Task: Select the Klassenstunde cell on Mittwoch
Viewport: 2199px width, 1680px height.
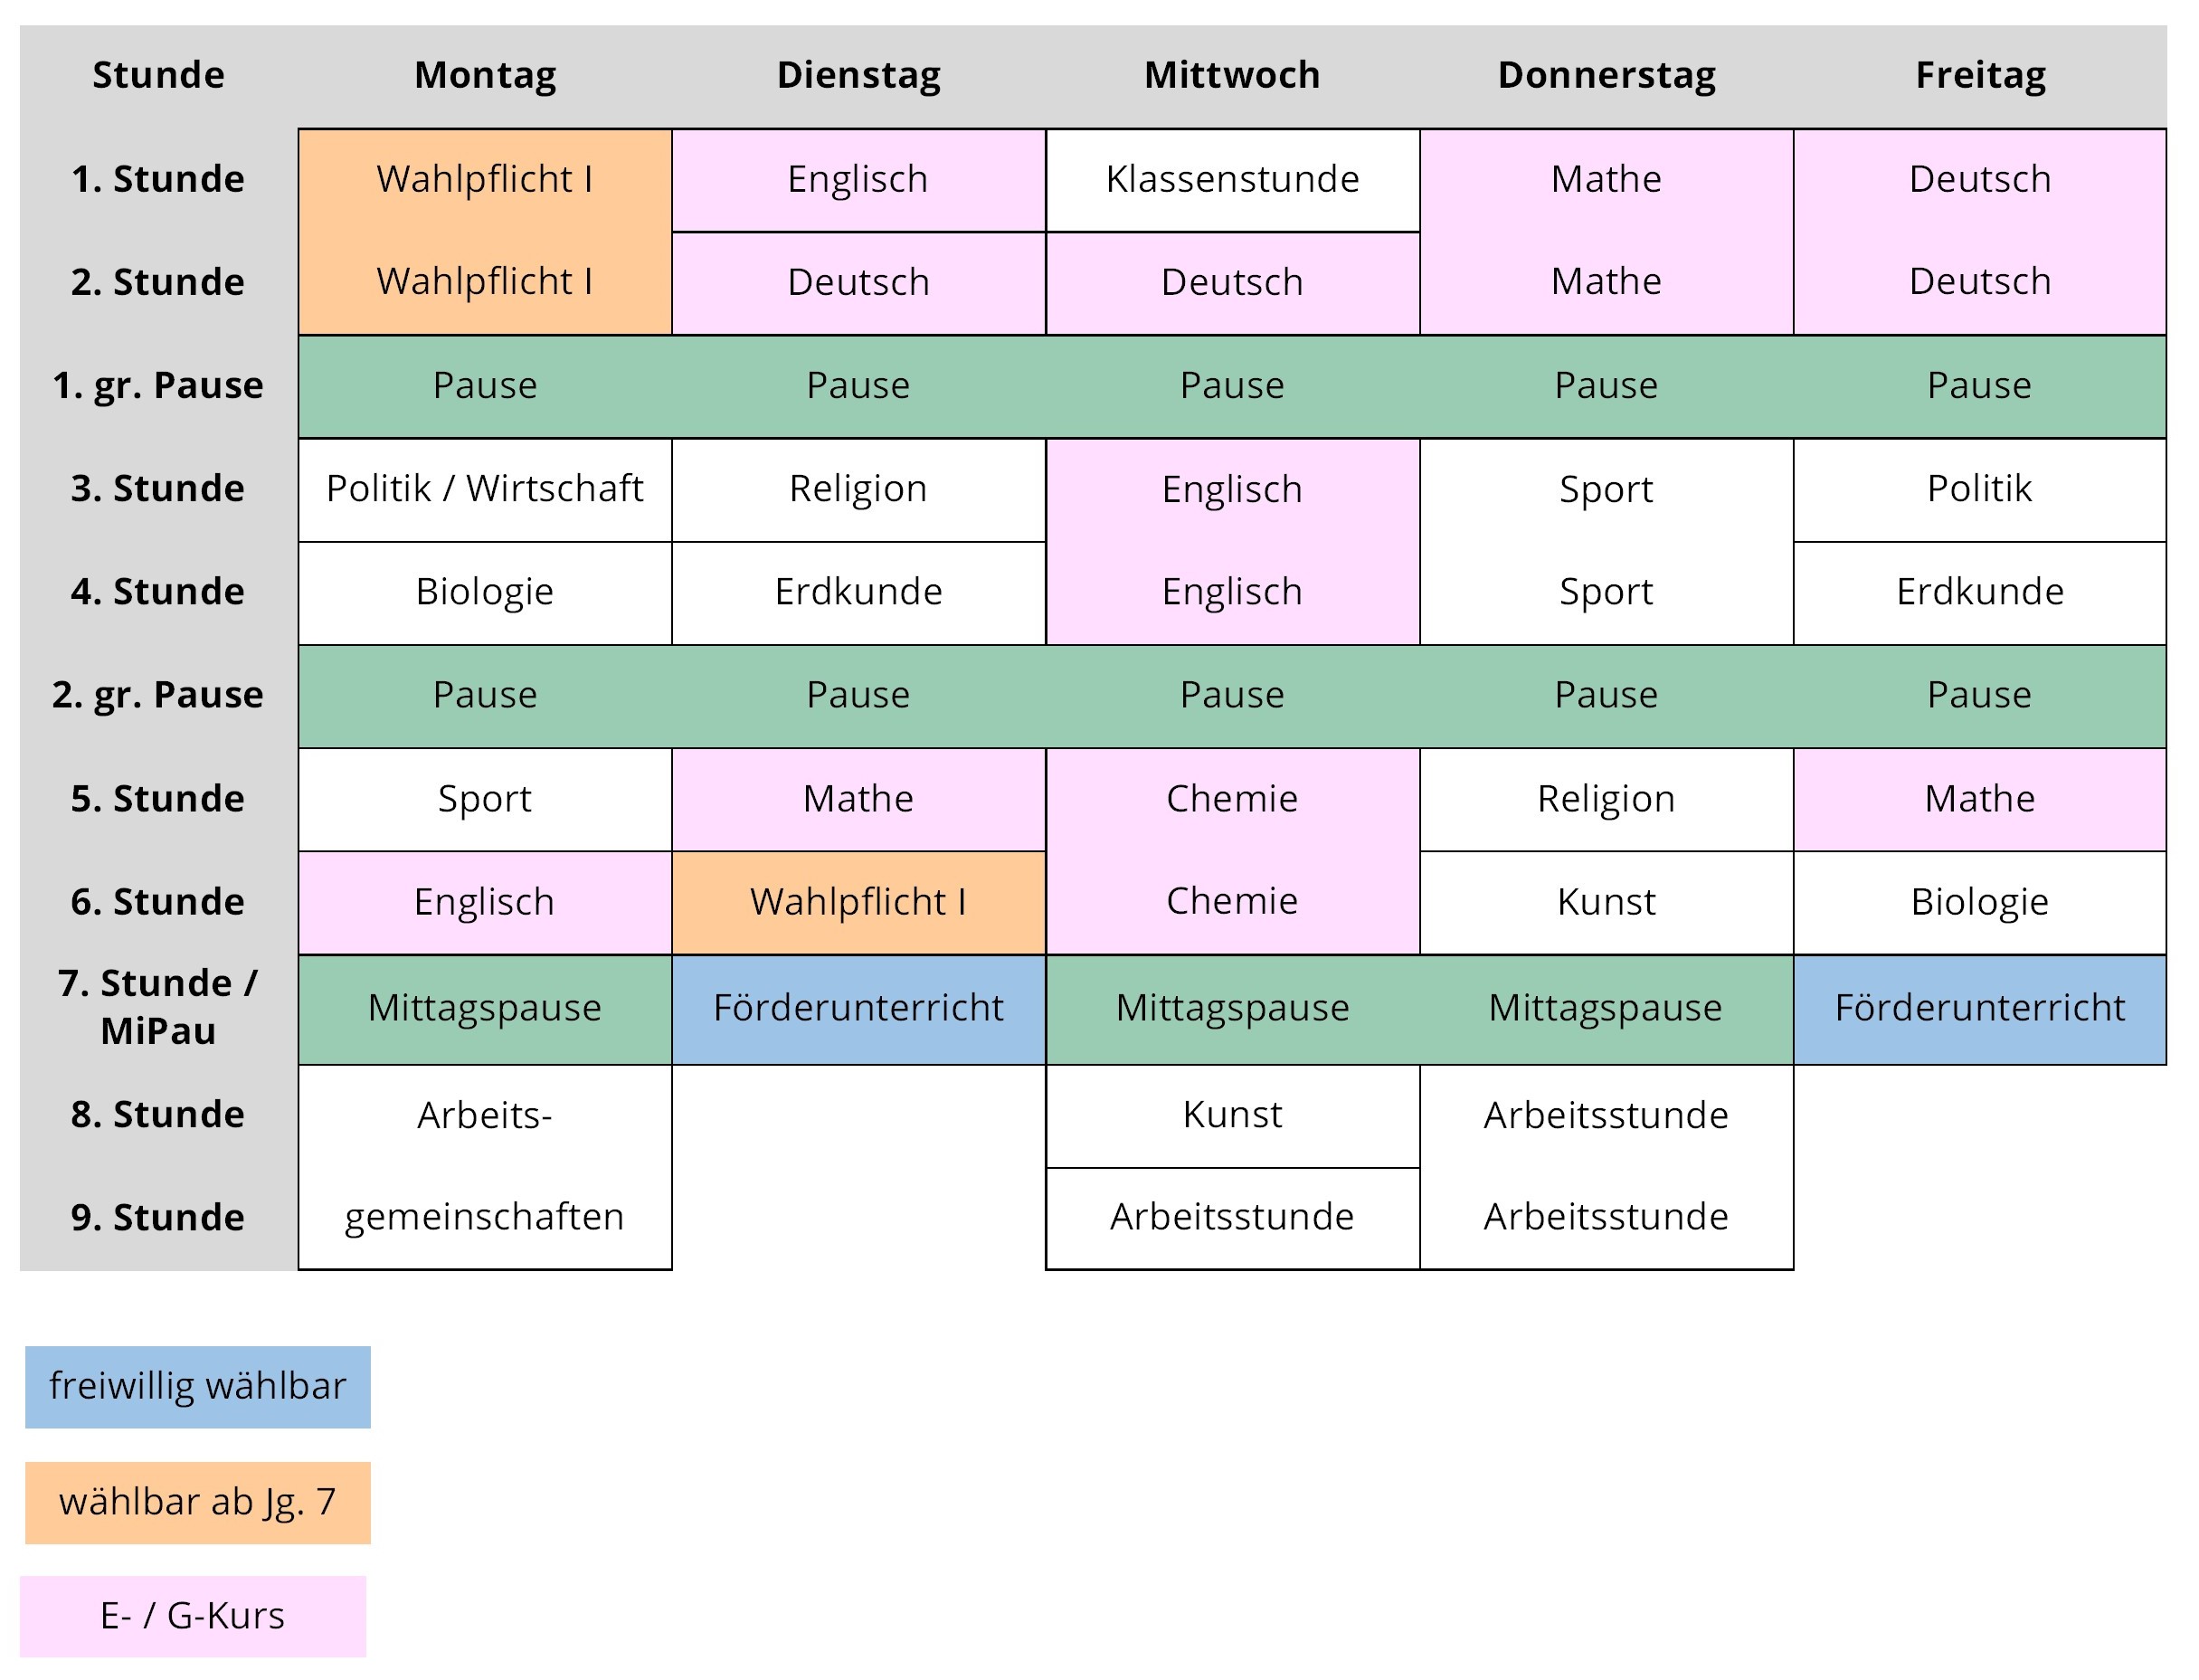Action: pyautogui.click(x=1233, y=180)
